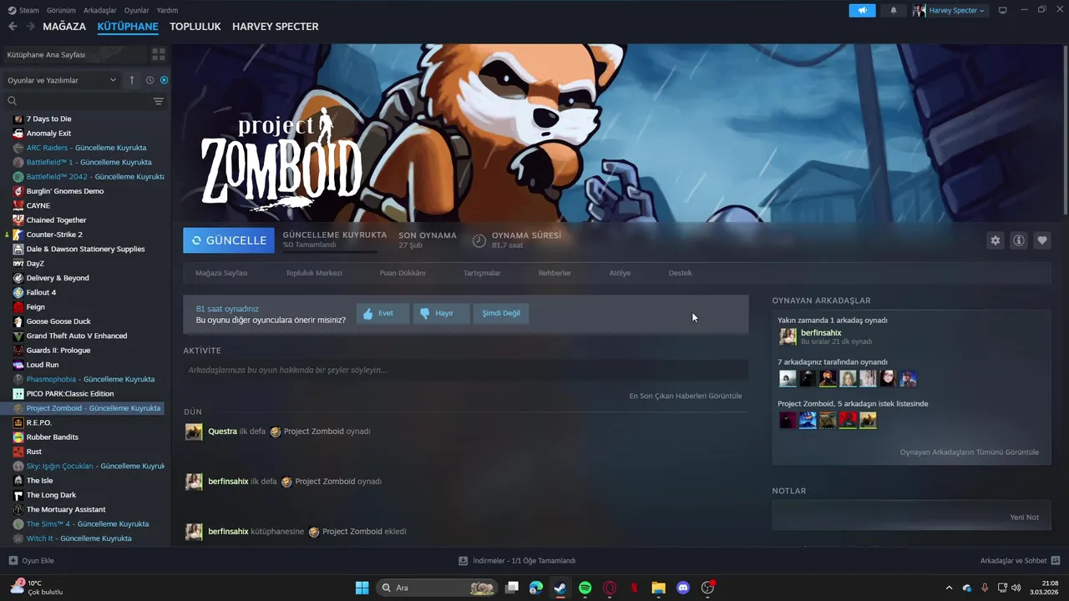The height and width of the screenshot is (601, 1069).
Task: Open the Rehberler link
Action: 555,273
